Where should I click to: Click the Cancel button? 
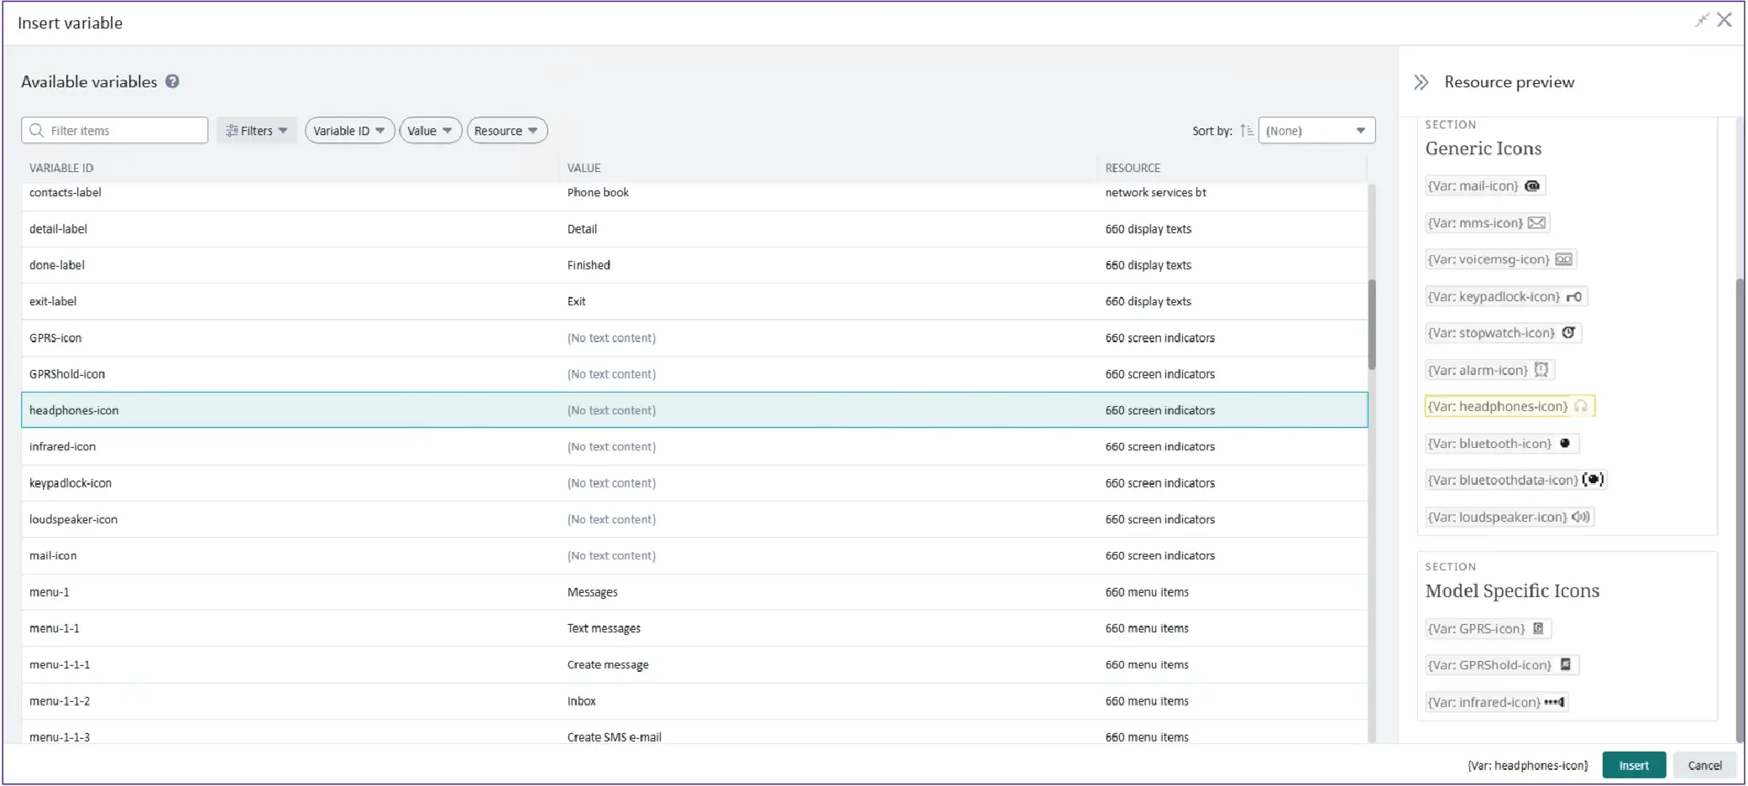tap(1704, 765)
